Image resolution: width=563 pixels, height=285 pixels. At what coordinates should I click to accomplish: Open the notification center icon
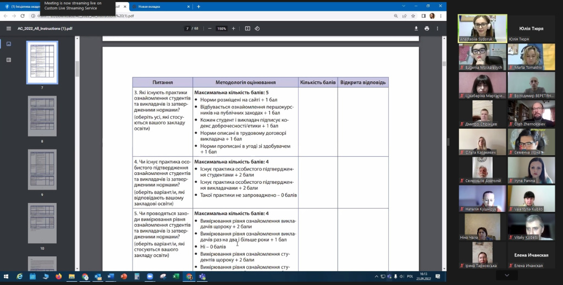pos(438,276)
